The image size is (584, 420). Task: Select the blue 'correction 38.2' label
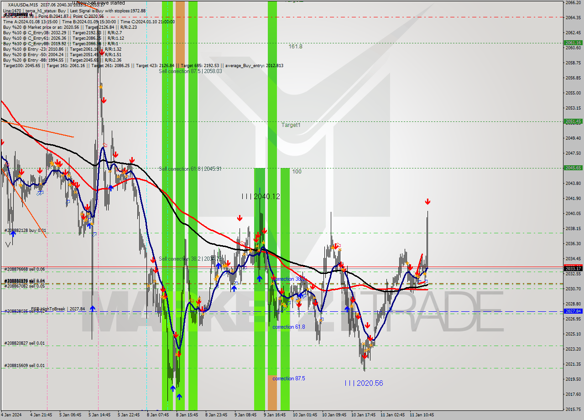pos(288,279)
